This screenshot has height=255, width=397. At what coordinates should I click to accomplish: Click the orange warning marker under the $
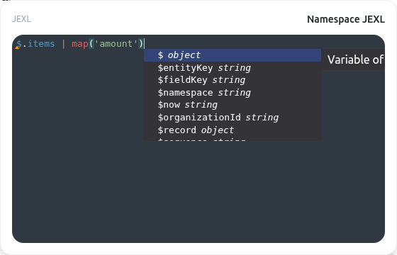17,47
